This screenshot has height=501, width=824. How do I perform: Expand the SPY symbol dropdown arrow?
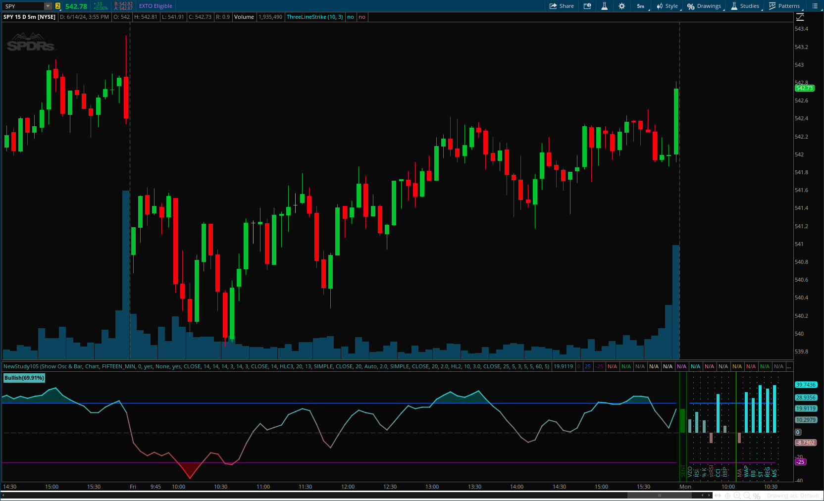tap(48, 6)
